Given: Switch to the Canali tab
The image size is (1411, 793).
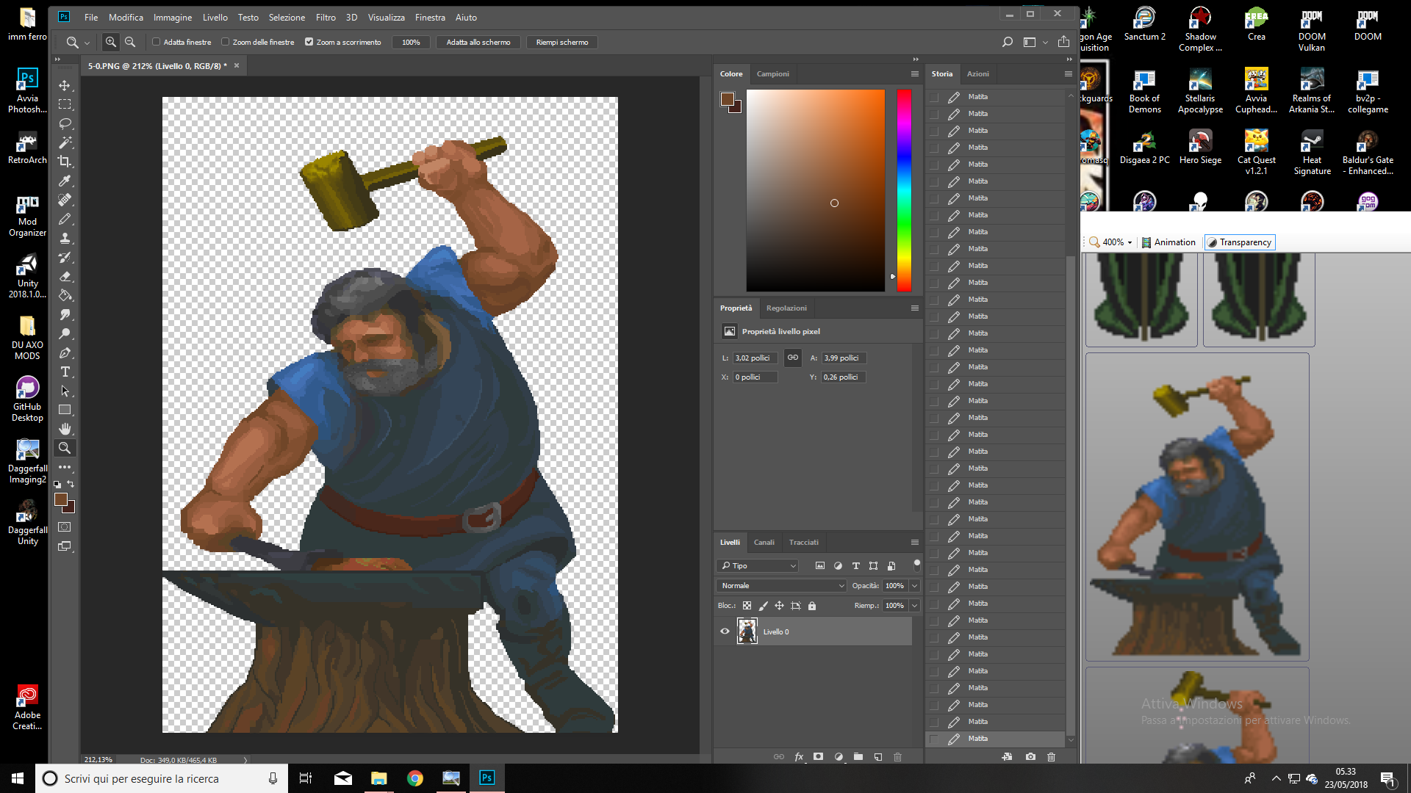Looking at the screenshot, I should [764, 543].
